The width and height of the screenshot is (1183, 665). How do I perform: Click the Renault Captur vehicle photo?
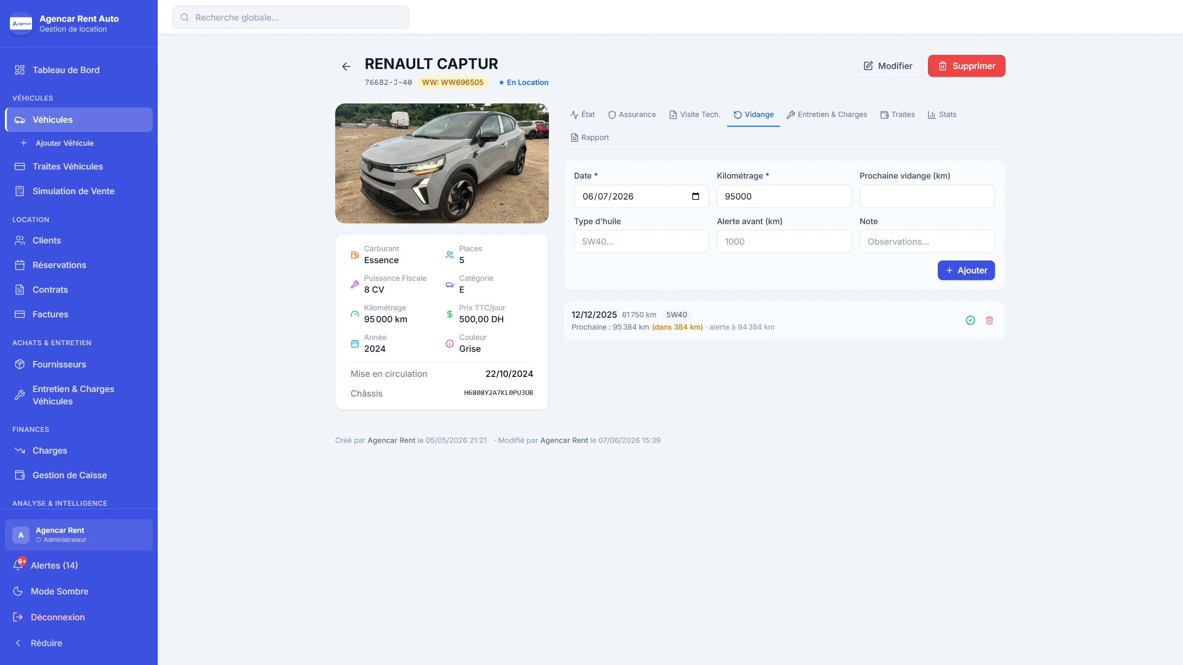pyautogui.click(x=442, y=163)
